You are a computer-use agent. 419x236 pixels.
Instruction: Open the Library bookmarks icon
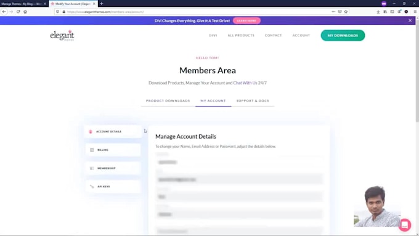(x=385, y=12)
